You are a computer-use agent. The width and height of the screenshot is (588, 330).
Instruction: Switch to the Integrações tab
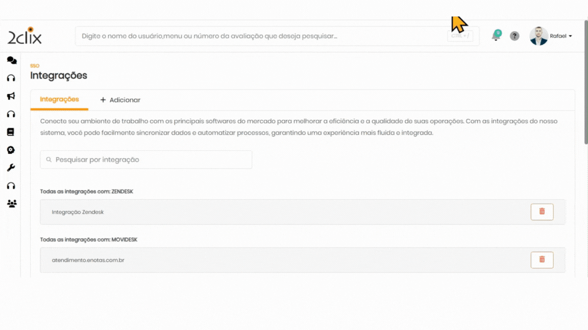pyautogui.click(x=59, y=99)
